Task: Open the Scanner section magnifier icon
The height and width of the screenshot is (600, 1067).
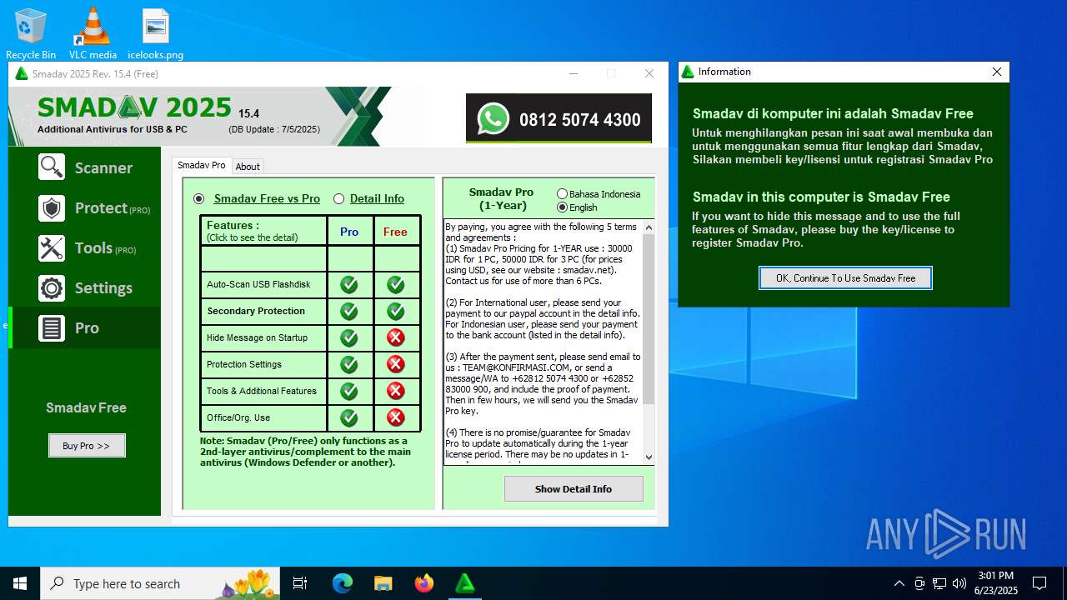Action: [x=52, y=167]
